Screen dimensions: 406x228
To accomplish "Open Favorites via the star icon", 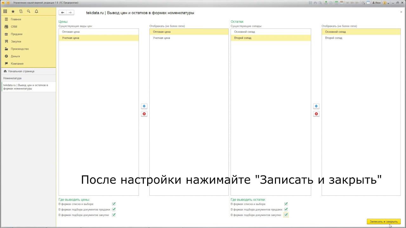I will click(x=13, y=11).
